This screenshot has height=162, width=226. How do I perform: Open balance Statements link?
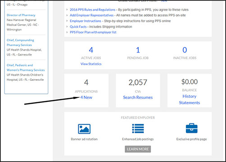190,103
